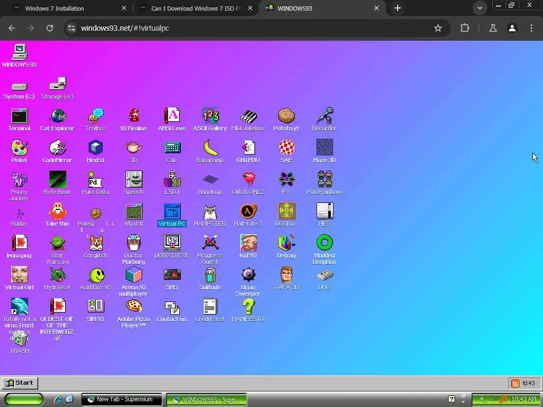Image resolution: width=543 pixels, height=407 pixels.
Task: Open the Modded BeepBox icon
Action: click(x=325, y=250)
